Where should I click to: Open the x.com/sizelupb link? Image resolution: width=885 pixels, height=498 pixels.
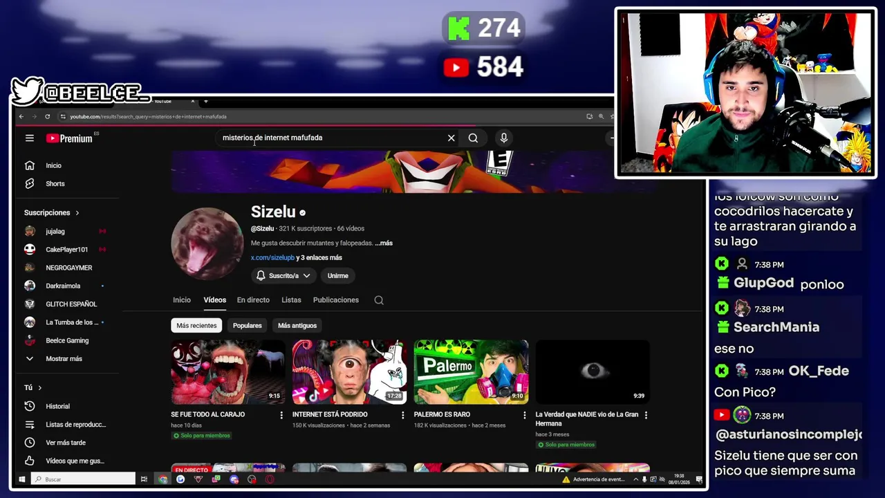pos(272,258)
